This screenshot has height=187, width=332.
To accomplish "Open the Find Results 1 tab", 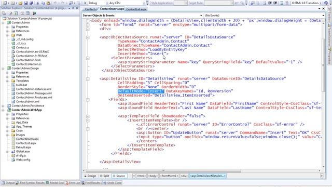I will coord(92,183).
